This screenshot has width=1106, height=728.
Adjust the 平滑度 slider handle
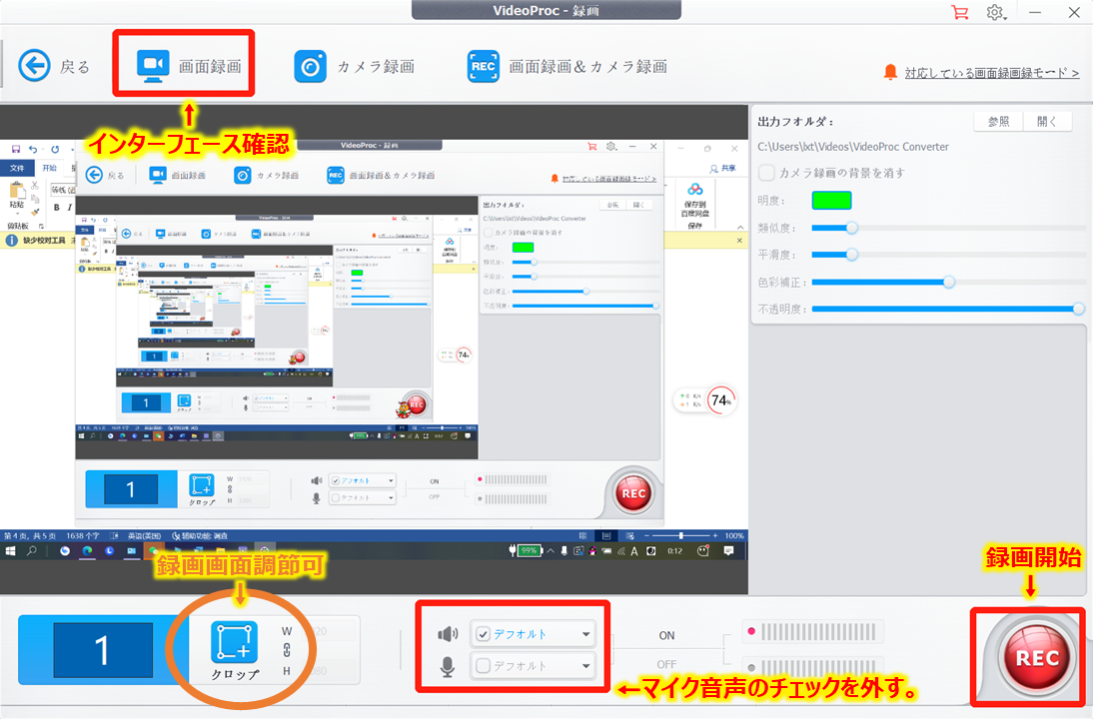[x=852, y=255]
